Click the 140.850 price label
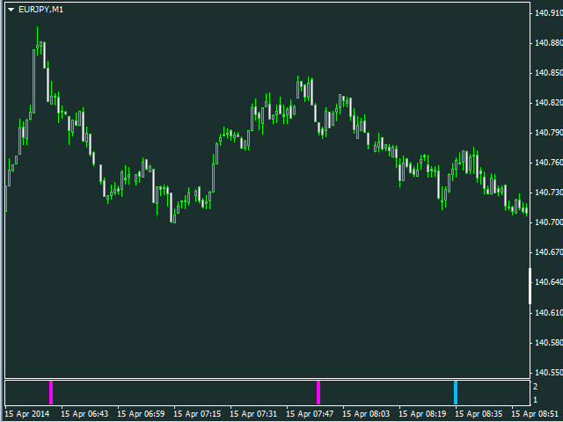Screen dimensions: 563x422 [549, 73]
